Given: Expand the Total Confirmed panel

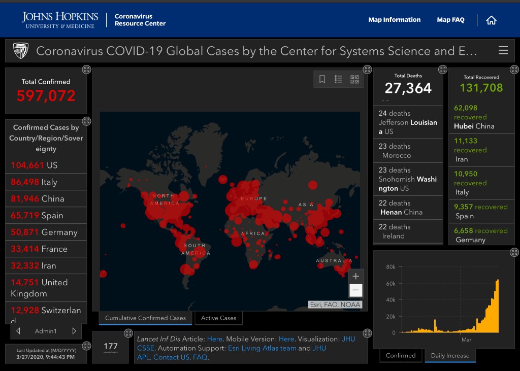Looking at the screenshot, I should pos(87,69).
